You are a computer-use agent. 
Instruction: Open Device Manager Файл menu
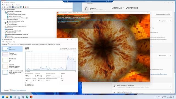pyautogui.click(x=3, y=5)
